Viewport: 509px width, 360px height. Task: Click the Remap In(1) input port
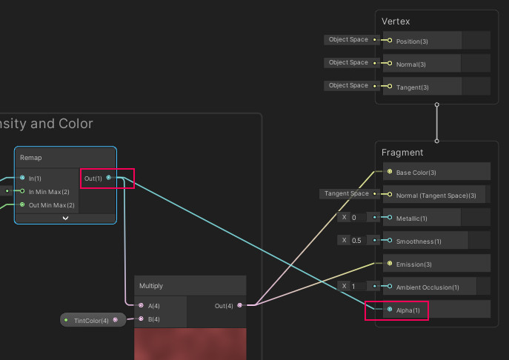point(22,178)
